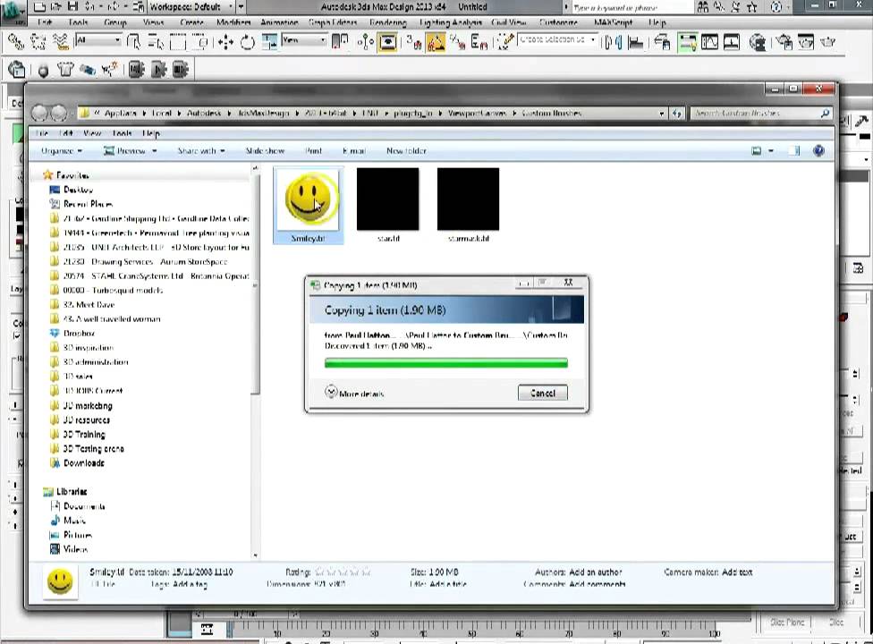Open the change-view dropdown arrow in Explorer
The width and height of the screenshot is (873, 644).
[x=771, y=151]
